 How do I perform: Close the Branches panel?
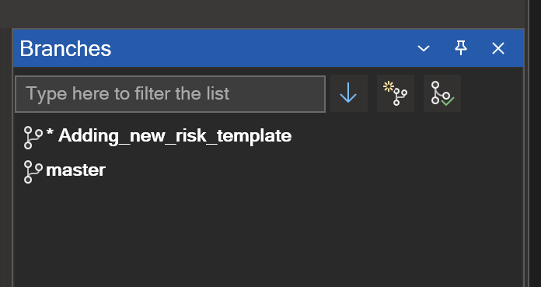tap(498, 48)
